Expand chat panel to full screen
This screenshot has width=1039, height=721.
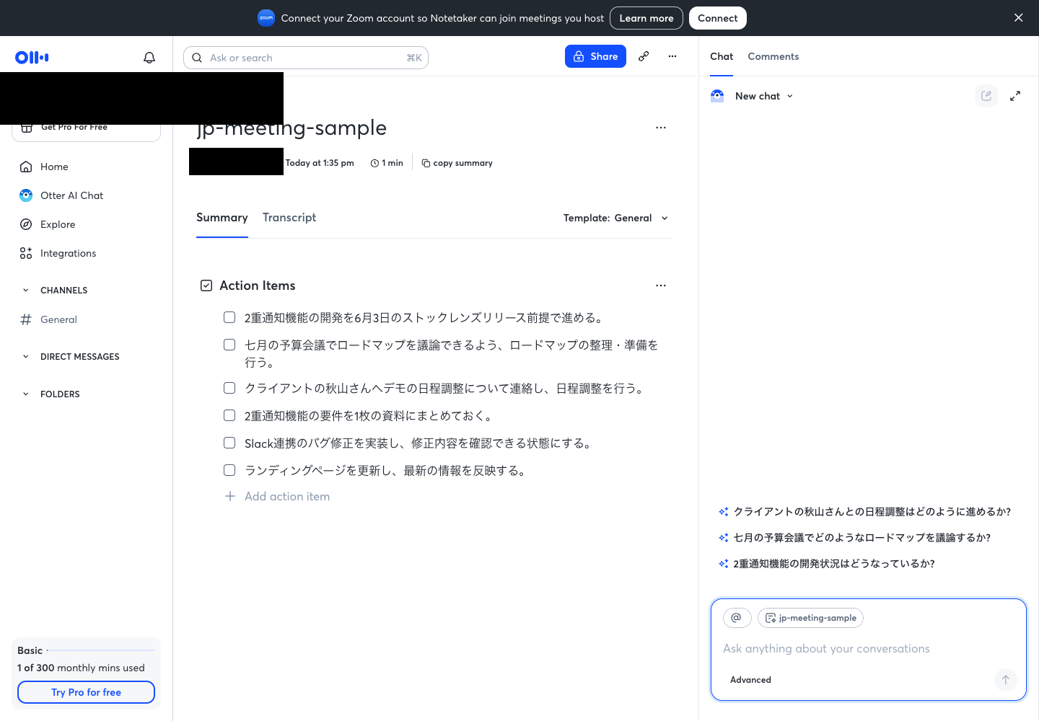1015,96
